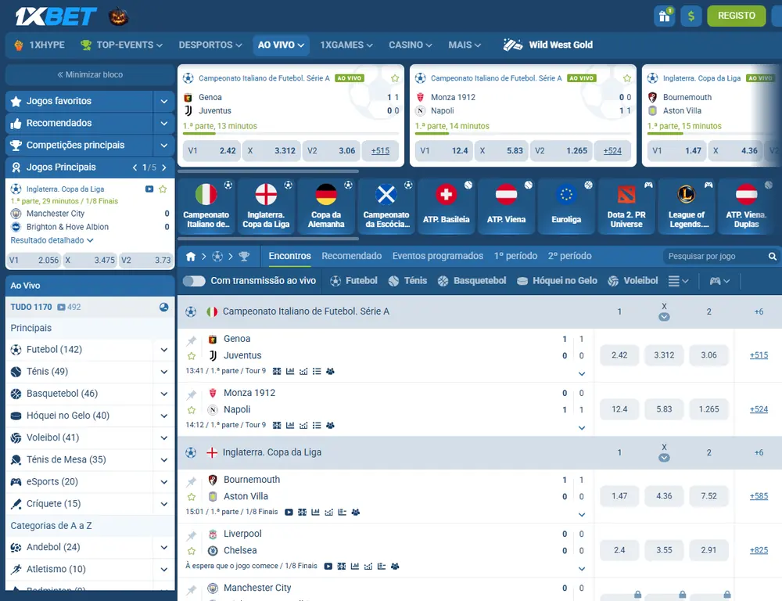Click the globe icon beside TUDO 1170
Screen dimensions: 782x601
163,307
